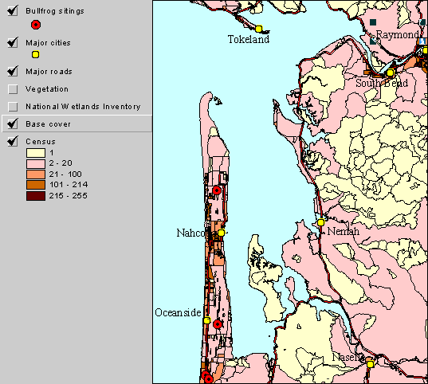Click the Tokeland map label
The image size is (428, 384).
pos(249,39)
